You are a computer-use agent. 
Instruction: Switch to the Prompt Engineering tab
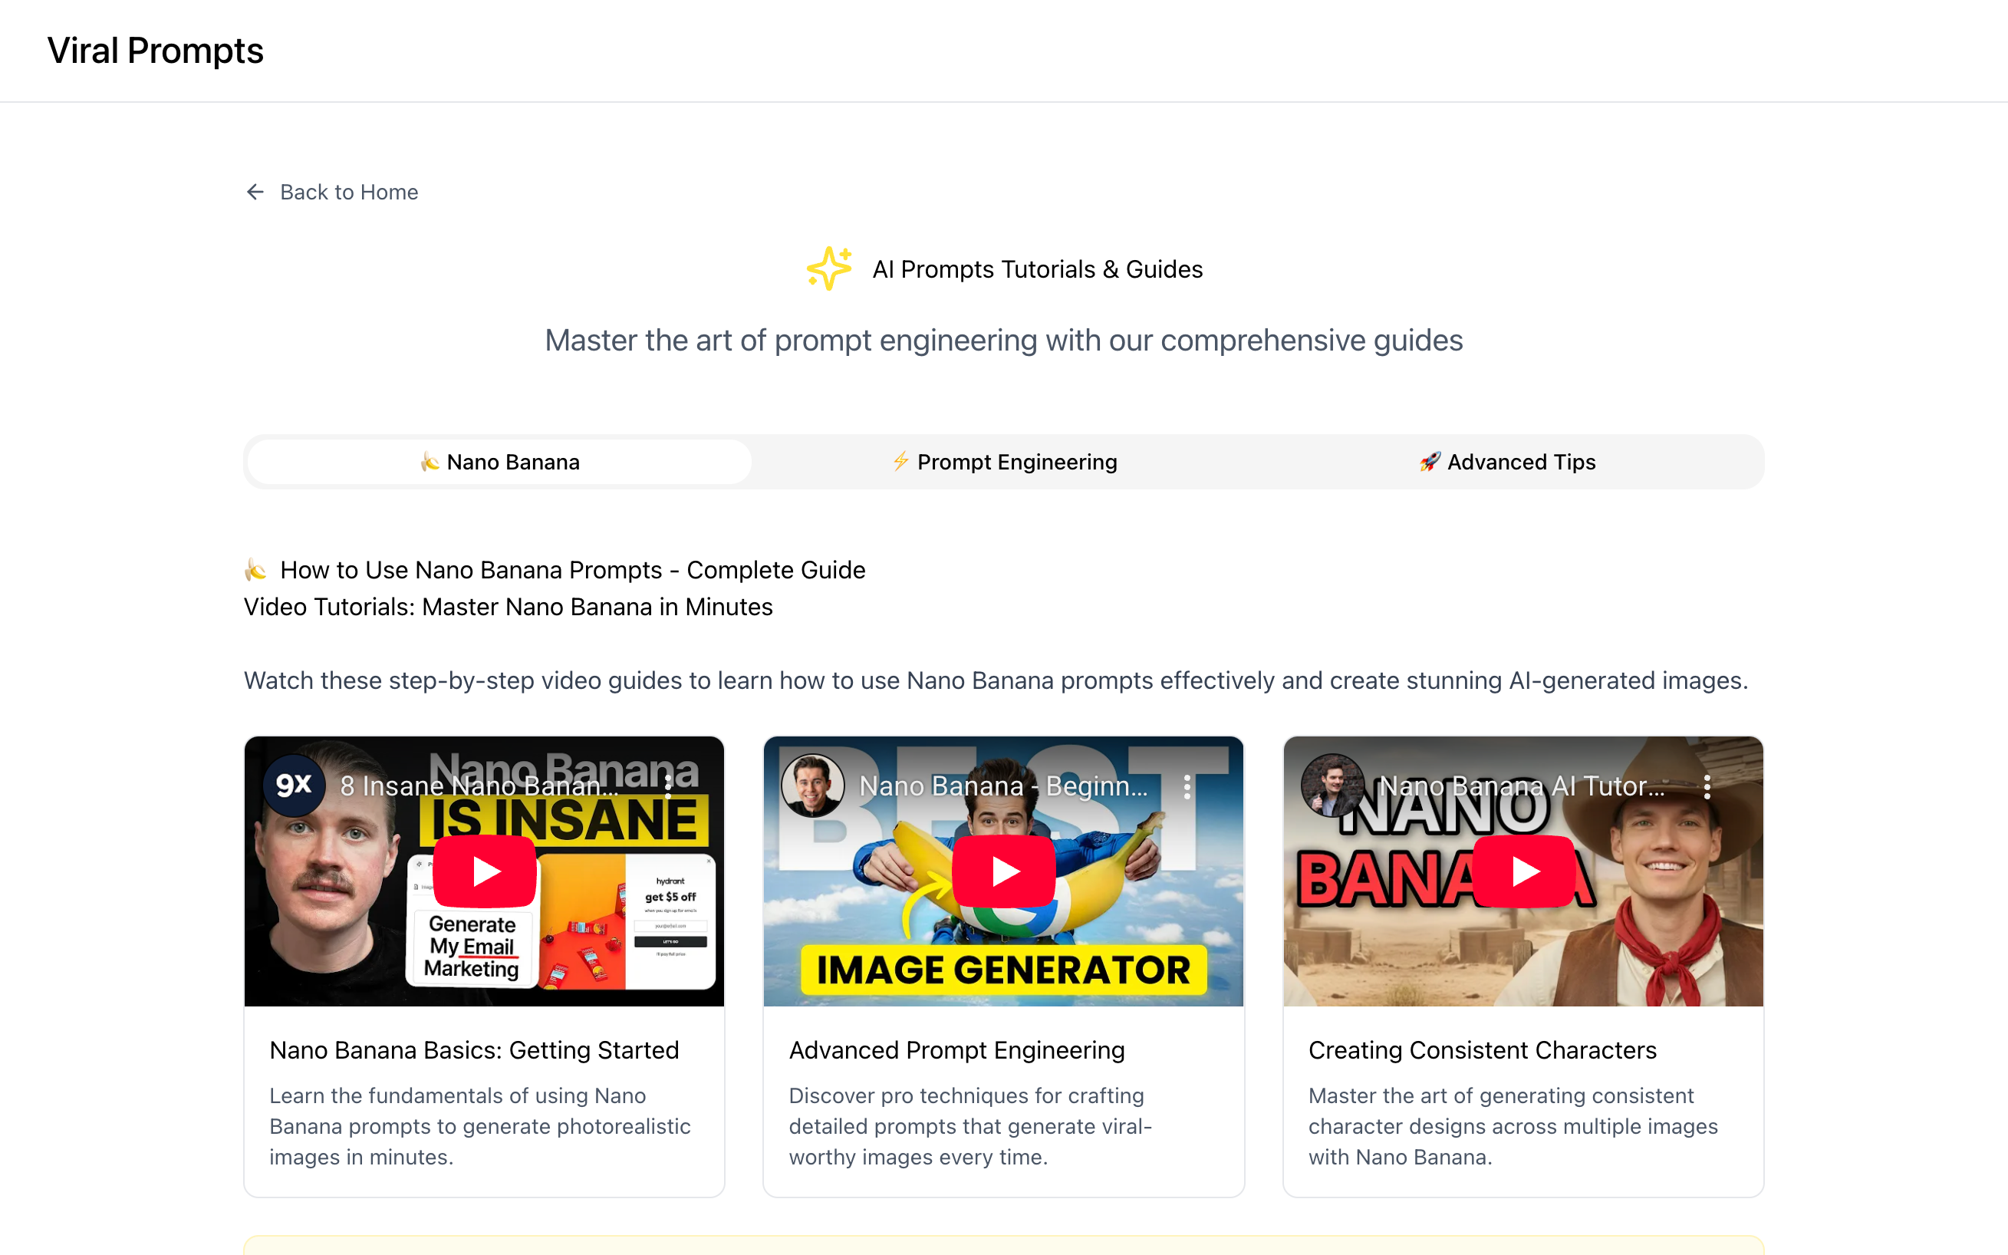[1004, 463]
